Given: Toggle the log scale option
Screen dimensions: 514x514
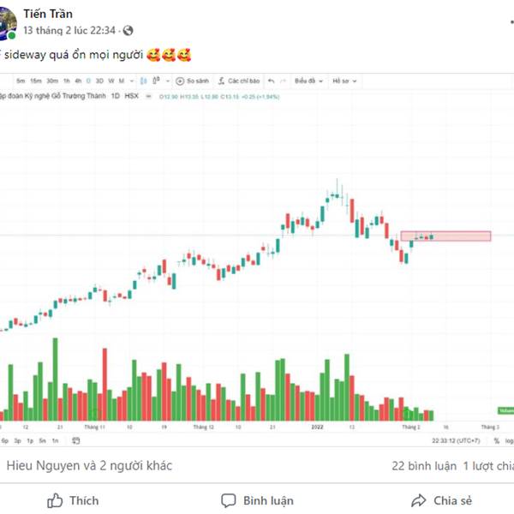Looking at the screenshot, I should (x=509, y=441).
